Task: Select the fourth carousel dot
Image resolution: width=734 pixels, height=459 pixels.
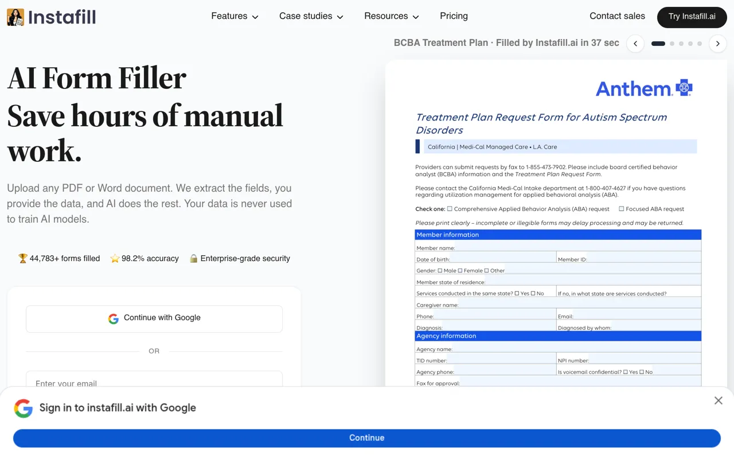Action: click(x=690, y=44)
